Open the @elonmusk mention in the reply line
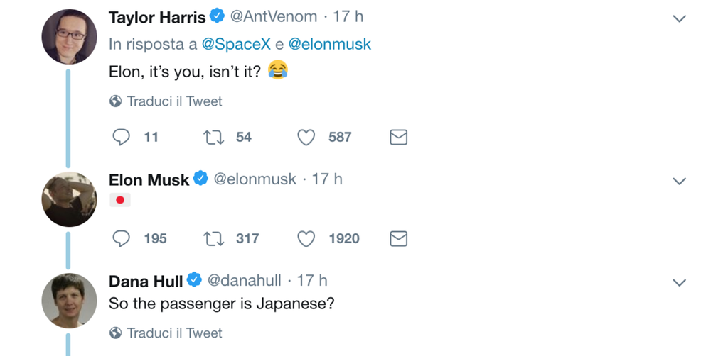Viewport: 728px width, 356px height. tap(330, 44)
